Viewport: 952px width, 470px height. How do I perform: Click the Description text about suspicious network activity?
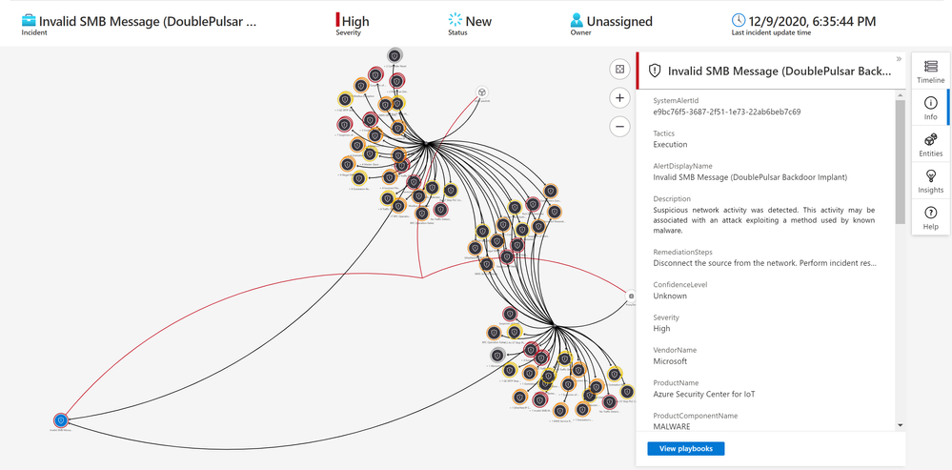click(x=763, y=220)
